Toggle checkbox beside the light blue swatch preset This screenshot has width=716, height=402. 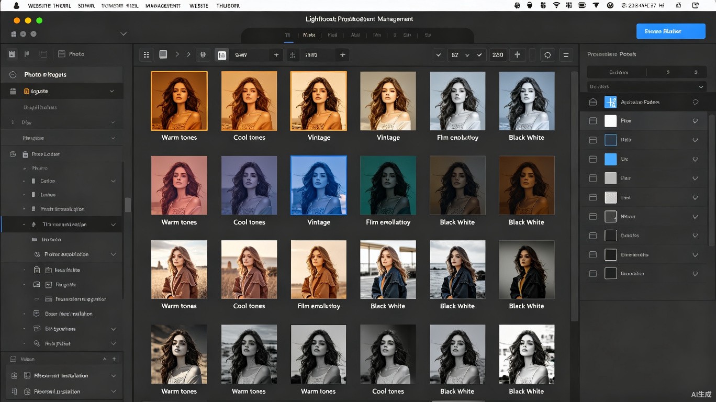(x=593, y=159)
